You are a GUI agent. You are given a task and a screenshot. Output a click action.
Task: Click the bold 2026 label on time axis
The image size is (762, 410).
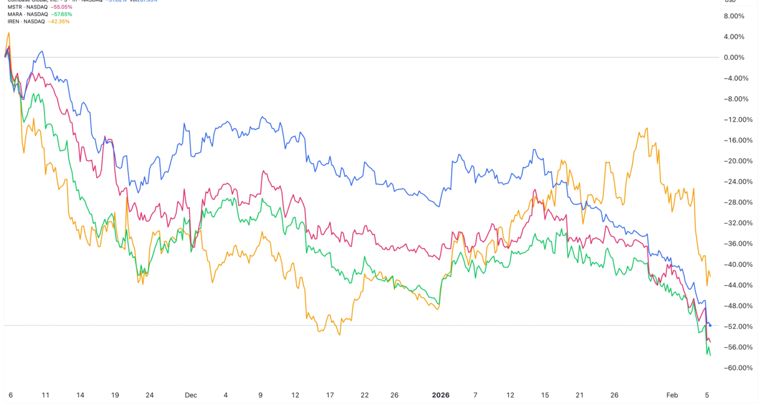(440, 395)
